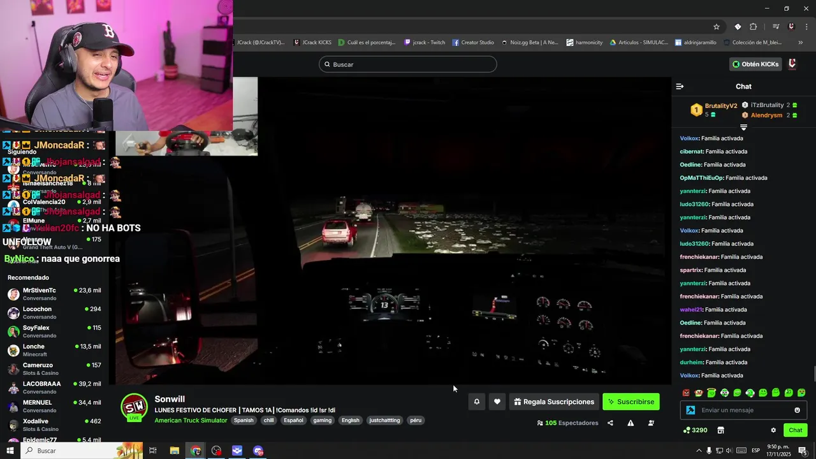
Task: Click the 3290 channel points balance
Action: click(x=695, y=430)
